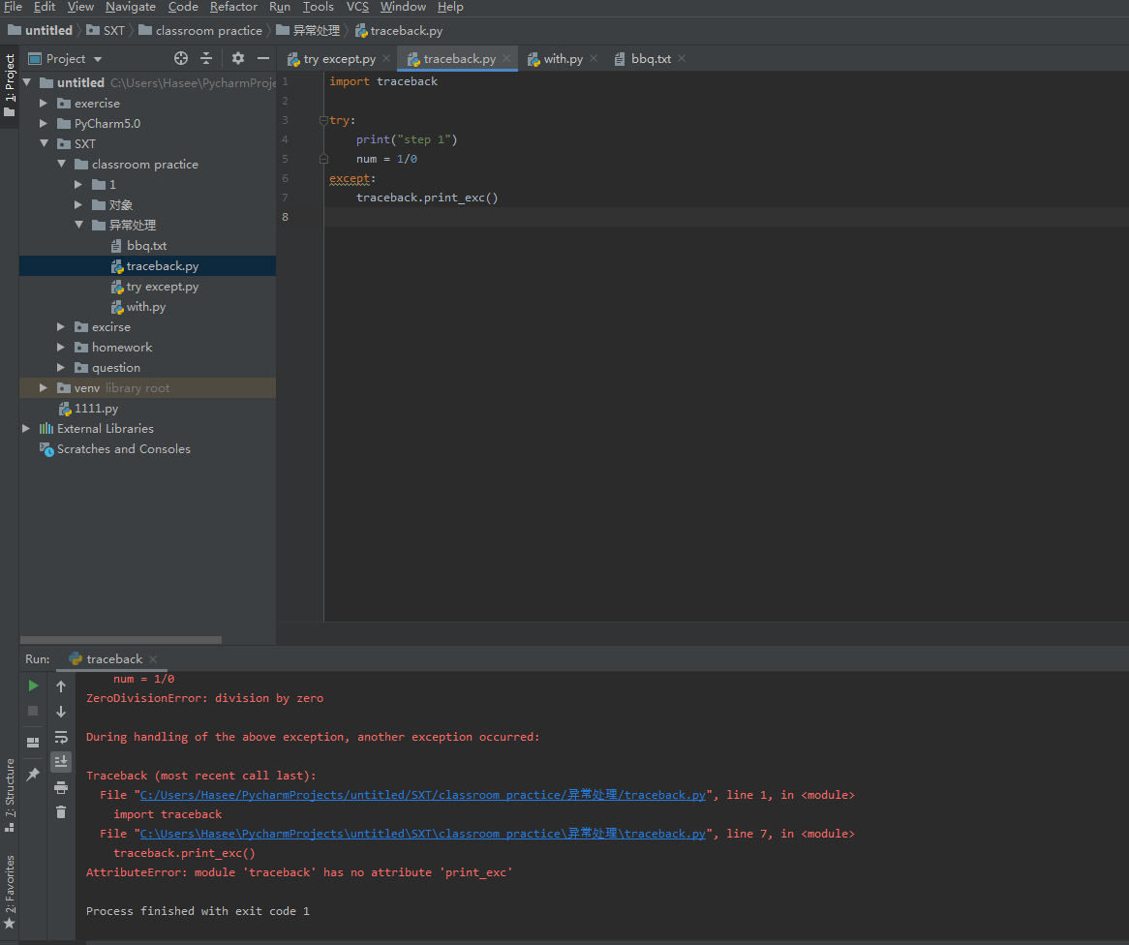Toggle scroll to end of output
Viewport: 1129px width, 945px height.
61,761
